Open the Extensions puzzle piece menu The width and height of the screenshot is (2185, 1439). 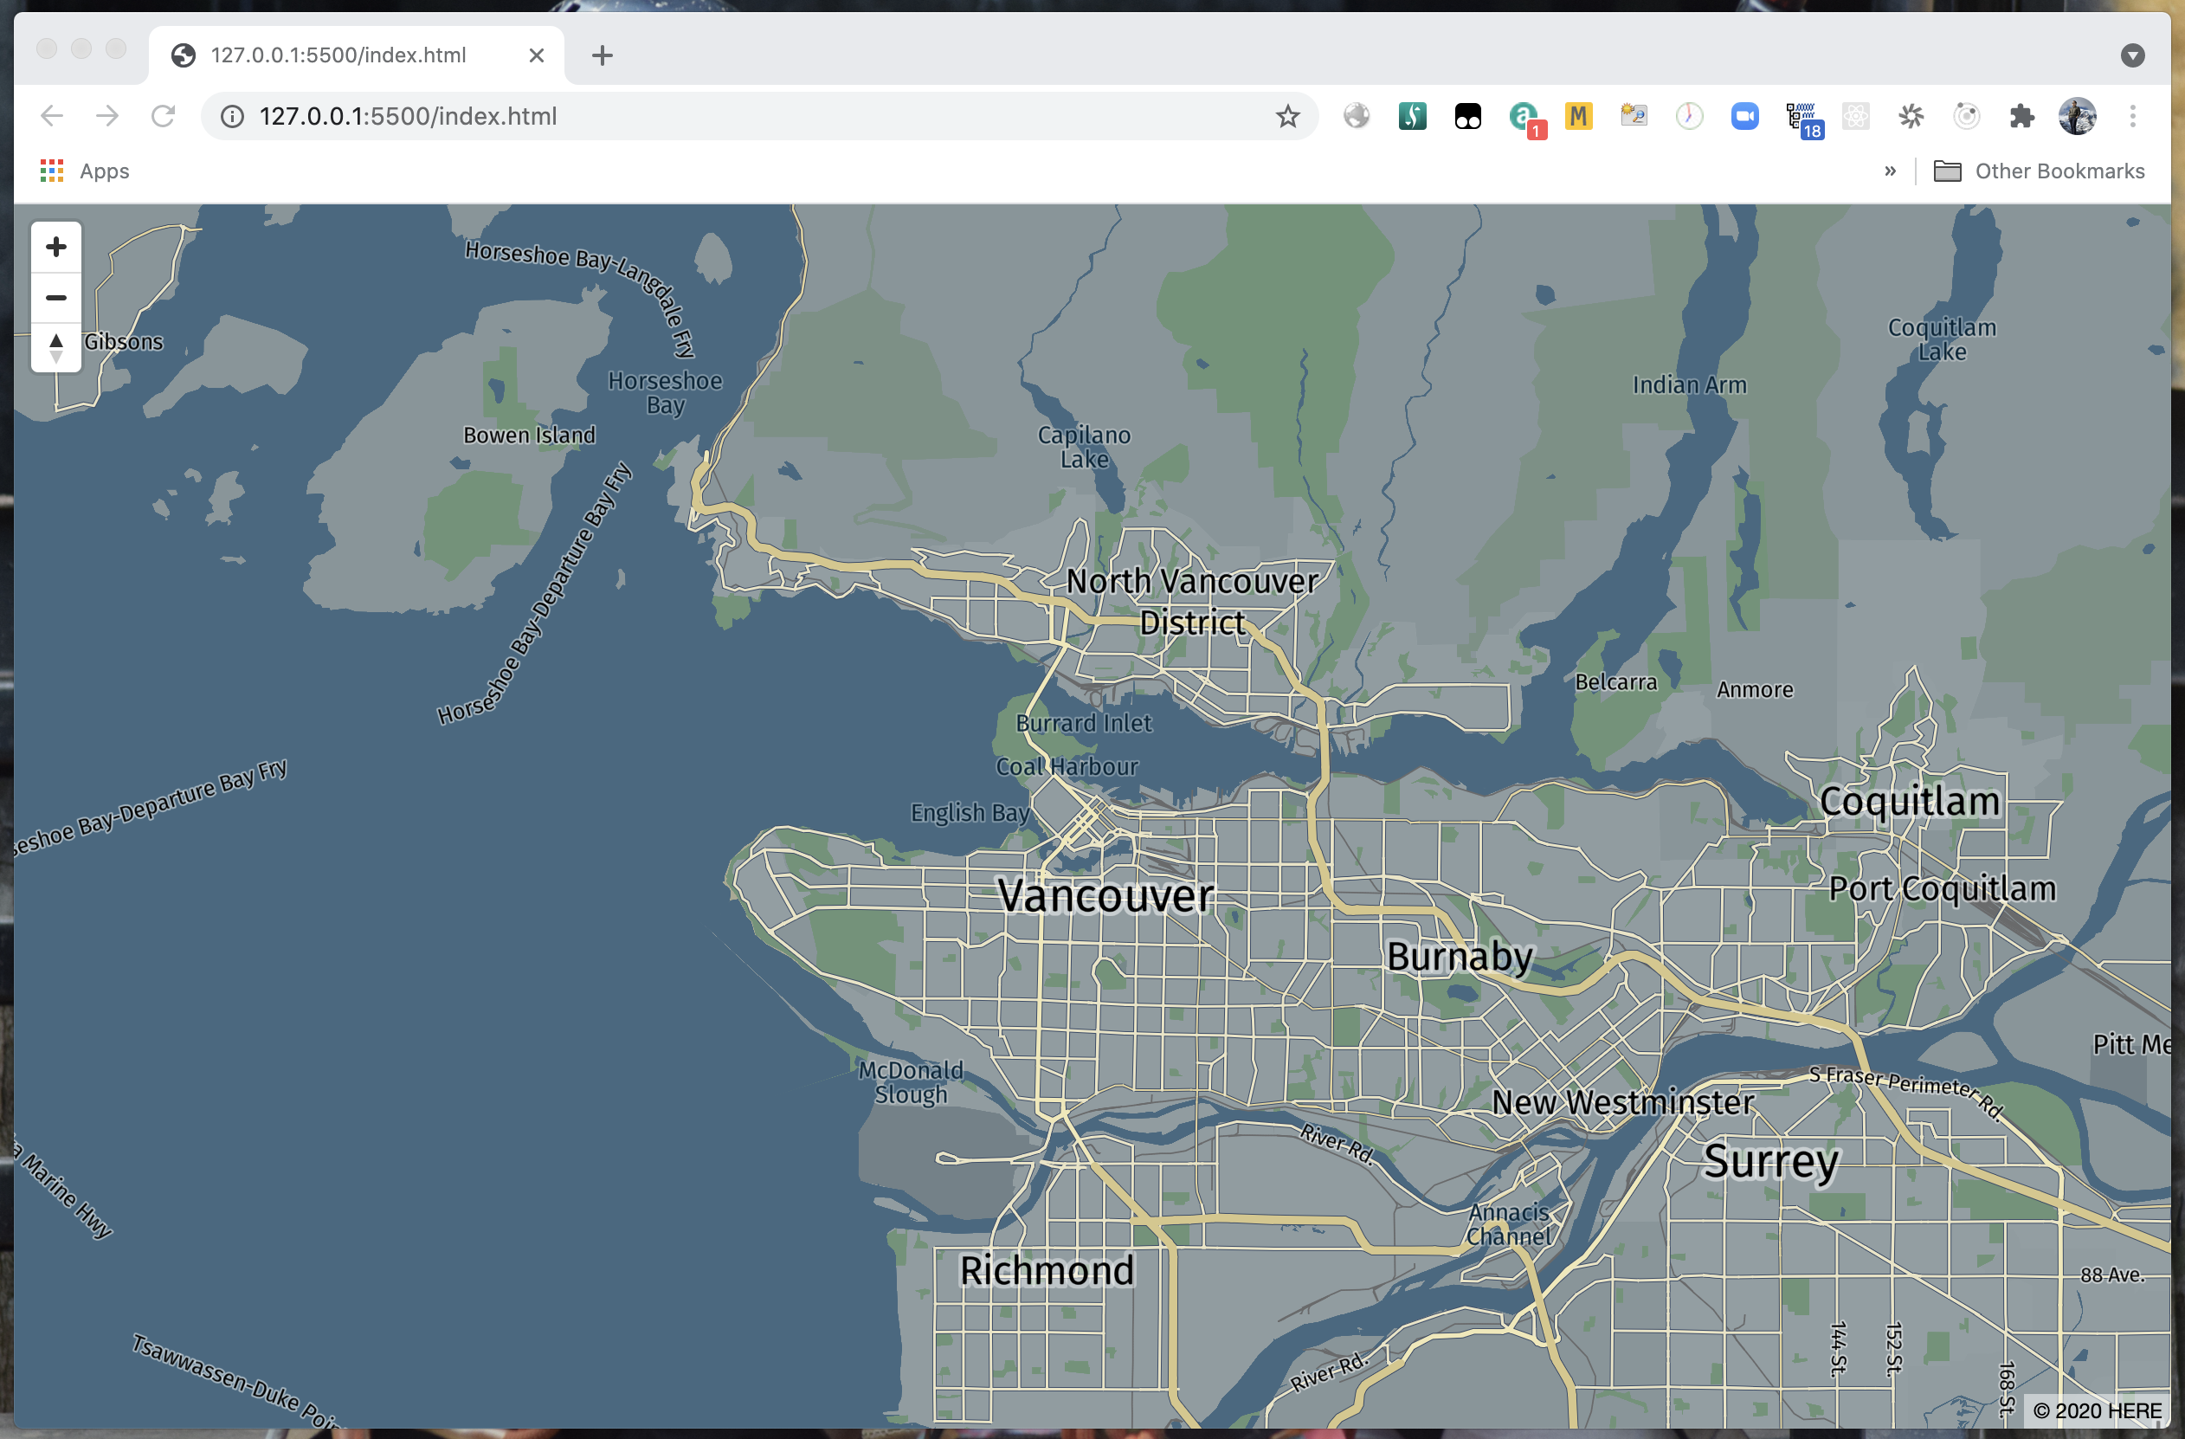click(2021, 116)
